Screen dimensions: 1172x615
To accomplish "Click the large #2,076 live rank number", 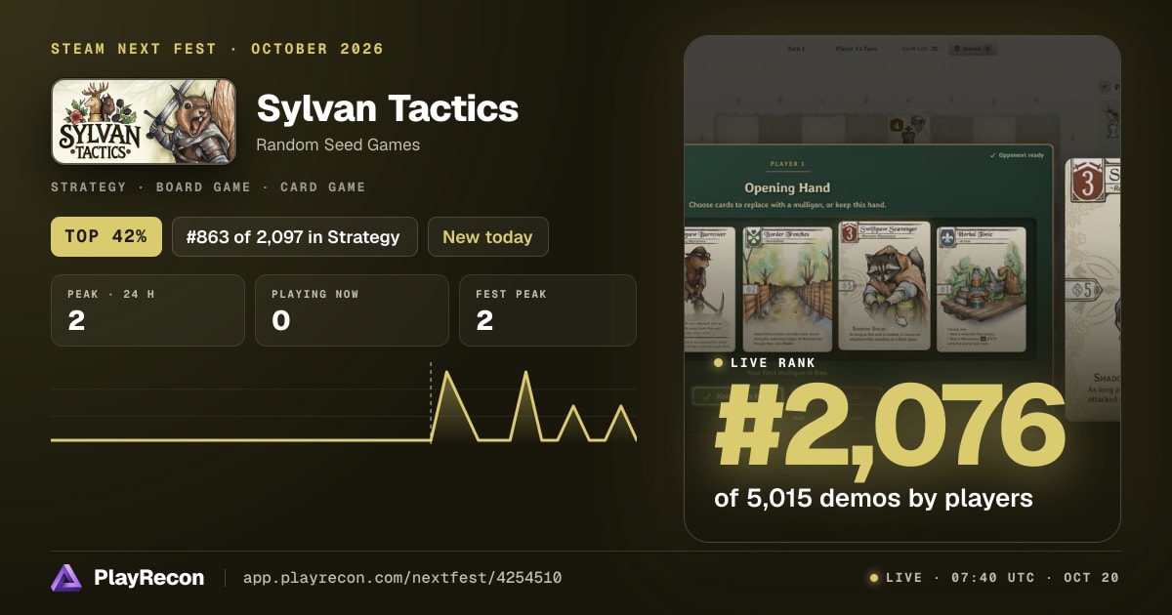I will (889, 426).
